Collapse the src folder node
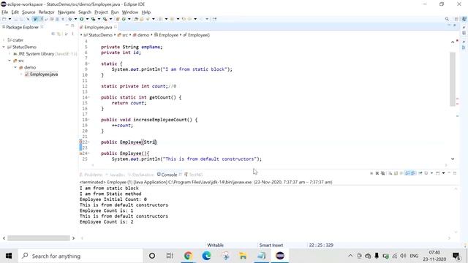Image resolution: width=468 pixels, height=263 pixels. 10,61
